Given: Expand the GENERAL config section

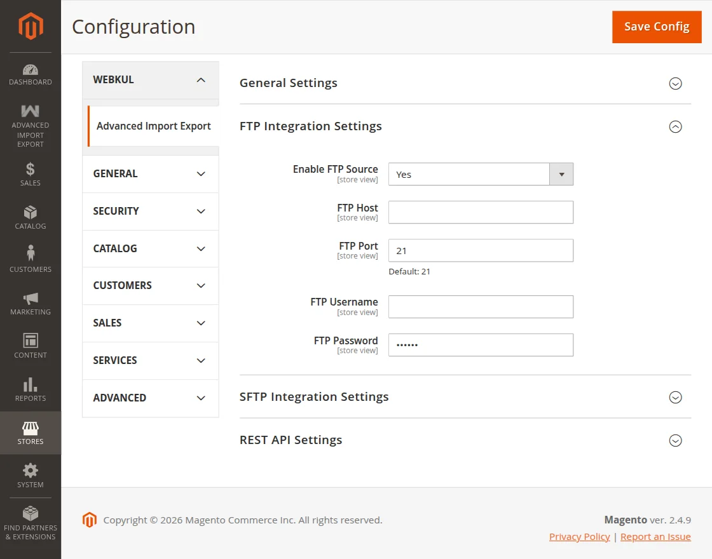Looking at the screenshot, I should (151, 174).
